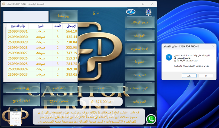
Task: Click the total value 289.05
Action: pos(71,75)
